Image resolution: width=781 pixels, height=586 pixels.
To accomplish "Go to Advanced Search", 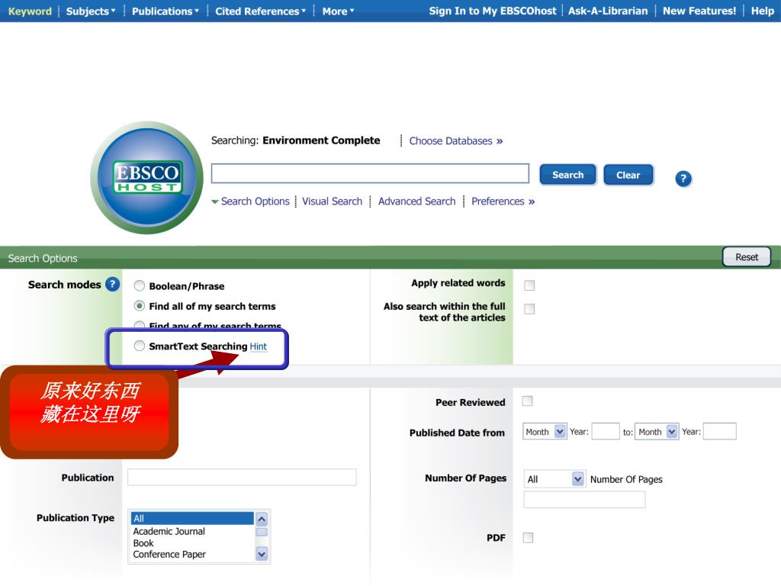I will (x=417, y=201).
